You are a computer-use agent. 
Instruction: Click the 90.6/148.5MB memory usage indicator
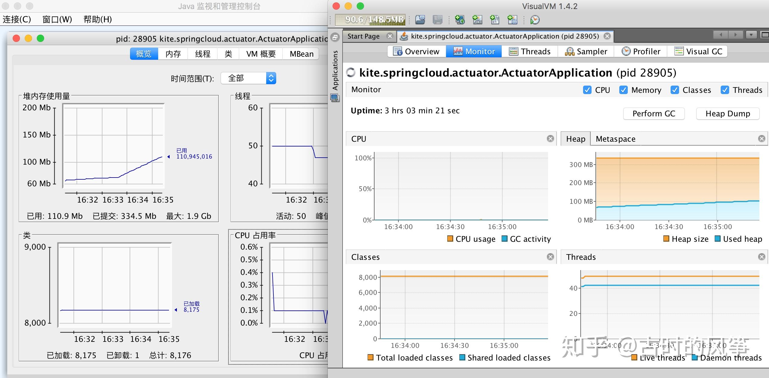(x=370, y=20)
